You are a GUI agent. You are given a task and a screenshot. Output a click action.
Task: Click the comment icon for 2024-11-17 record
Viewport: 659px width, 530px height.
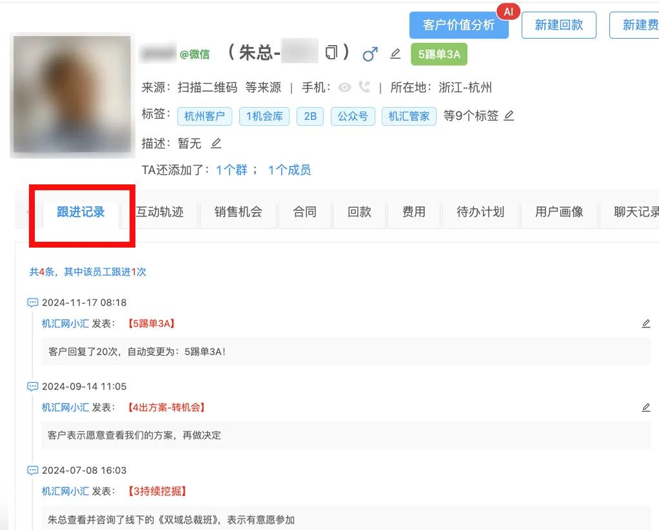(32, 302)
